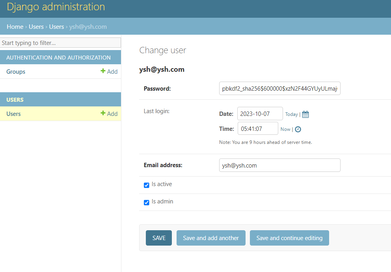391x272 pixels.
Task: Click Save and add another
Action: click(x=211, y=238)
